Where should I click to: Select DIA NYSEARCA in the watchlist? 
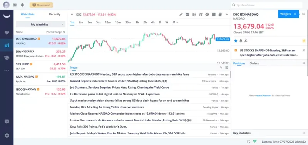(x=41, y=54)
